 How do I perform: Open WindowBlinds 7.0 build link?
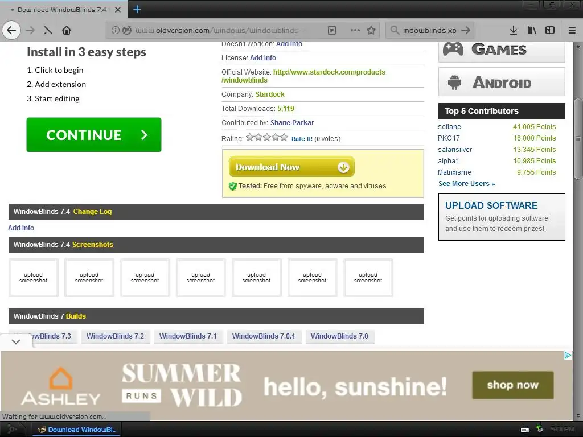coord(339,336)
